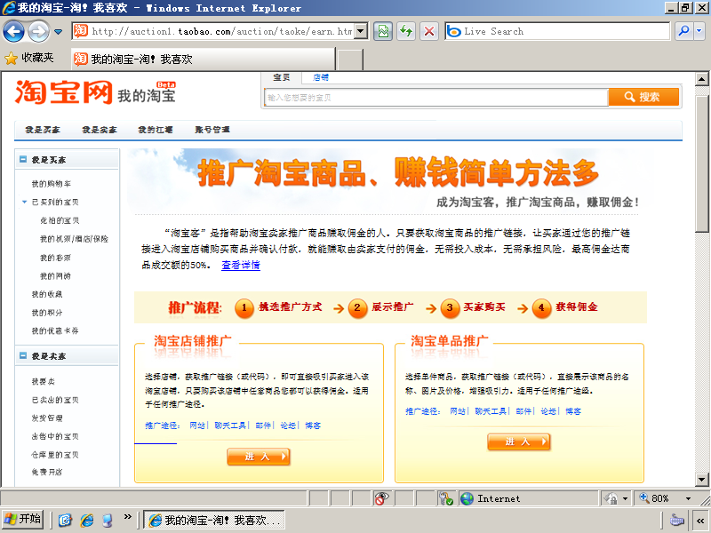Open the 我是买家 navigation menu
Image resolution: width=711 pixels, height=533 pixels.
click(x=43, y=130)
